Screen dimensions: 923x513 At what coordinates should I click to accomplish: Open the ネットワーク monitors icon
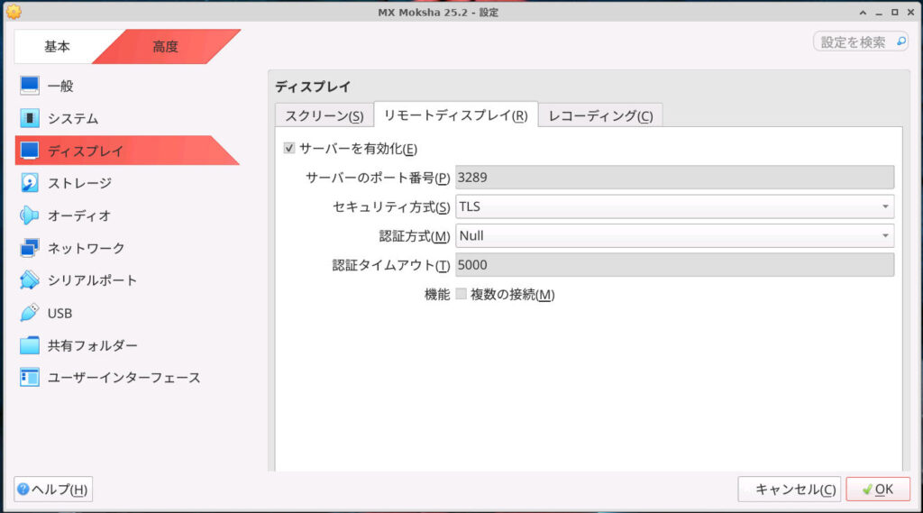pos(30,248)
